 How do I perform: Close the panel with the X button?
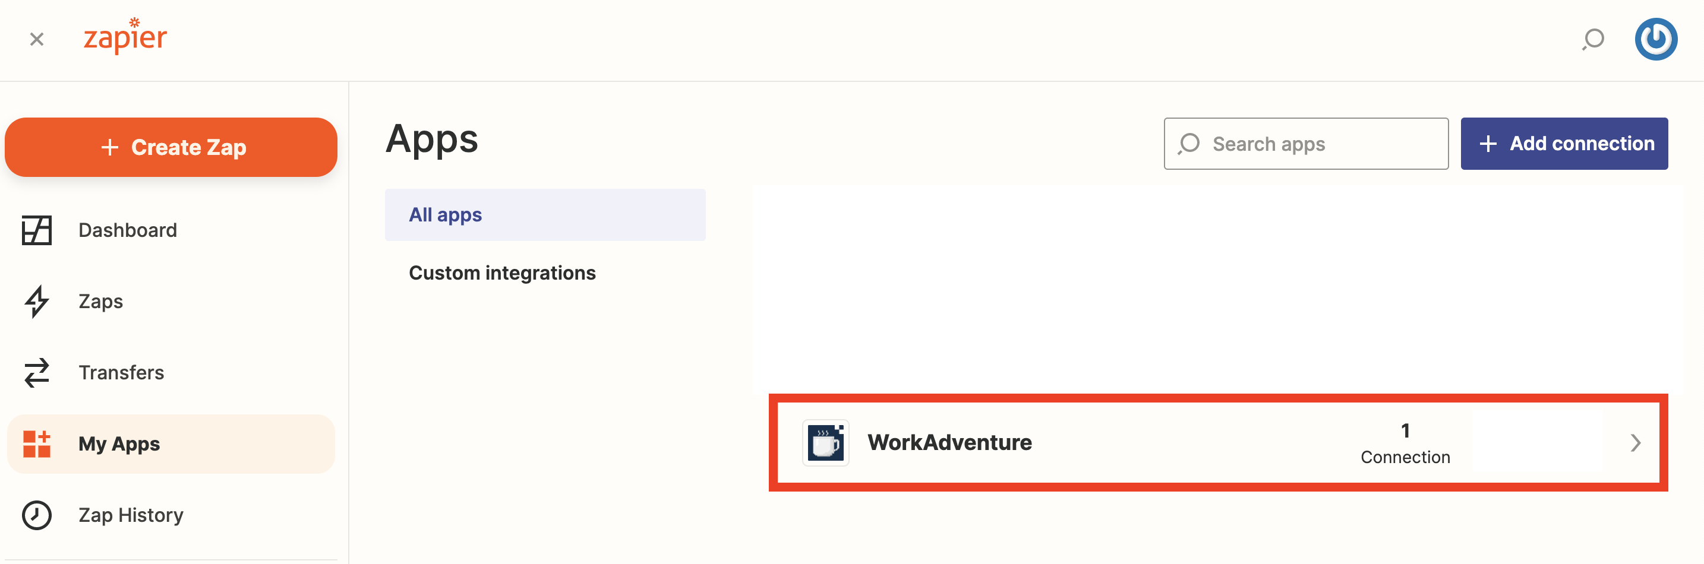pos(36,39)
